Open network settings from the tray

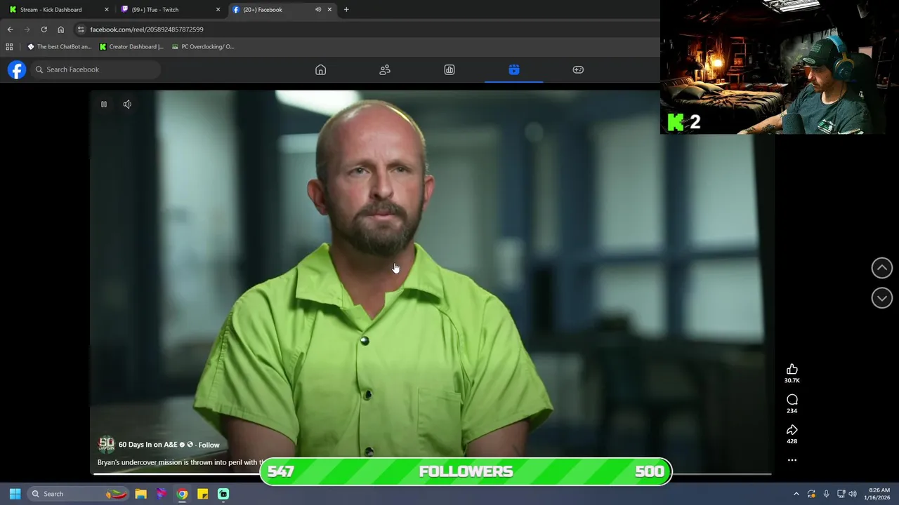[841, 494]
